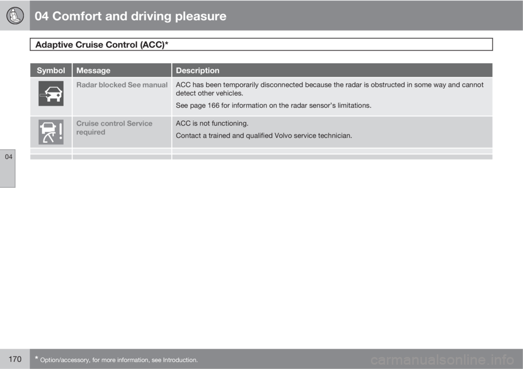Click the '04' side chapter tab
The image size is (523, 369).
pyautogui.click(x=8, y=168)
